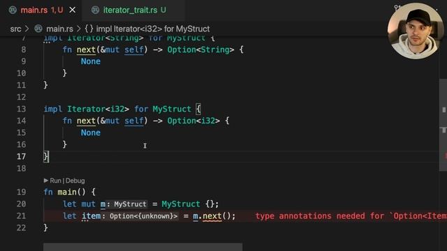Click 'MyStruct {}' initializer on line 20
Screen dimensions: 447x251
188,204
